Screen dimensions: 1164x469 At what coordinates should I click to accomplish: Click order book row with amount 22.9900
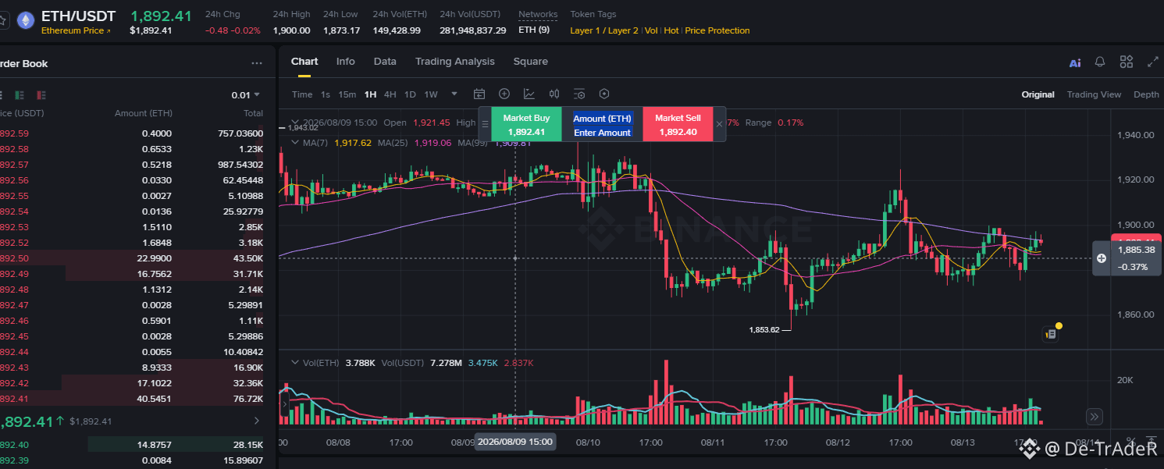pos(132,258)
